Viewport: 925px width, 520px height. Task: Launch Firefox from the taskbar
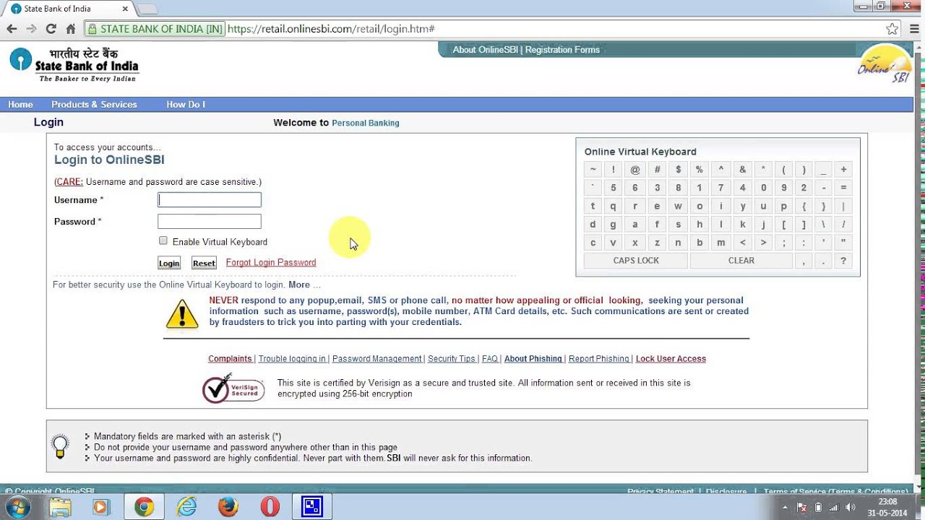tap(228, 507)
